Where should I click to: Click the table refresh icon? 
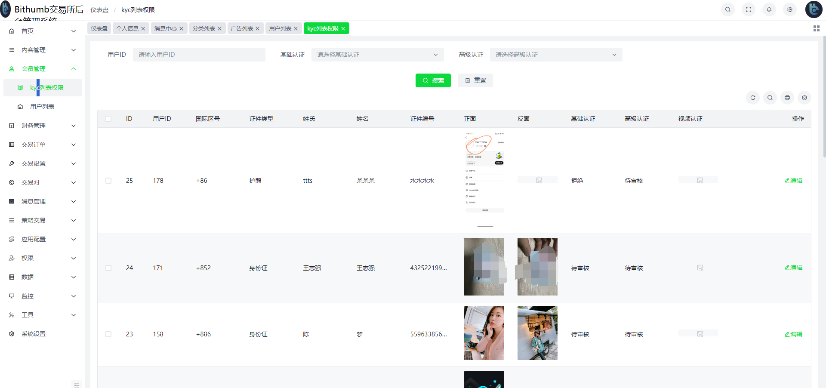[753, 98]
